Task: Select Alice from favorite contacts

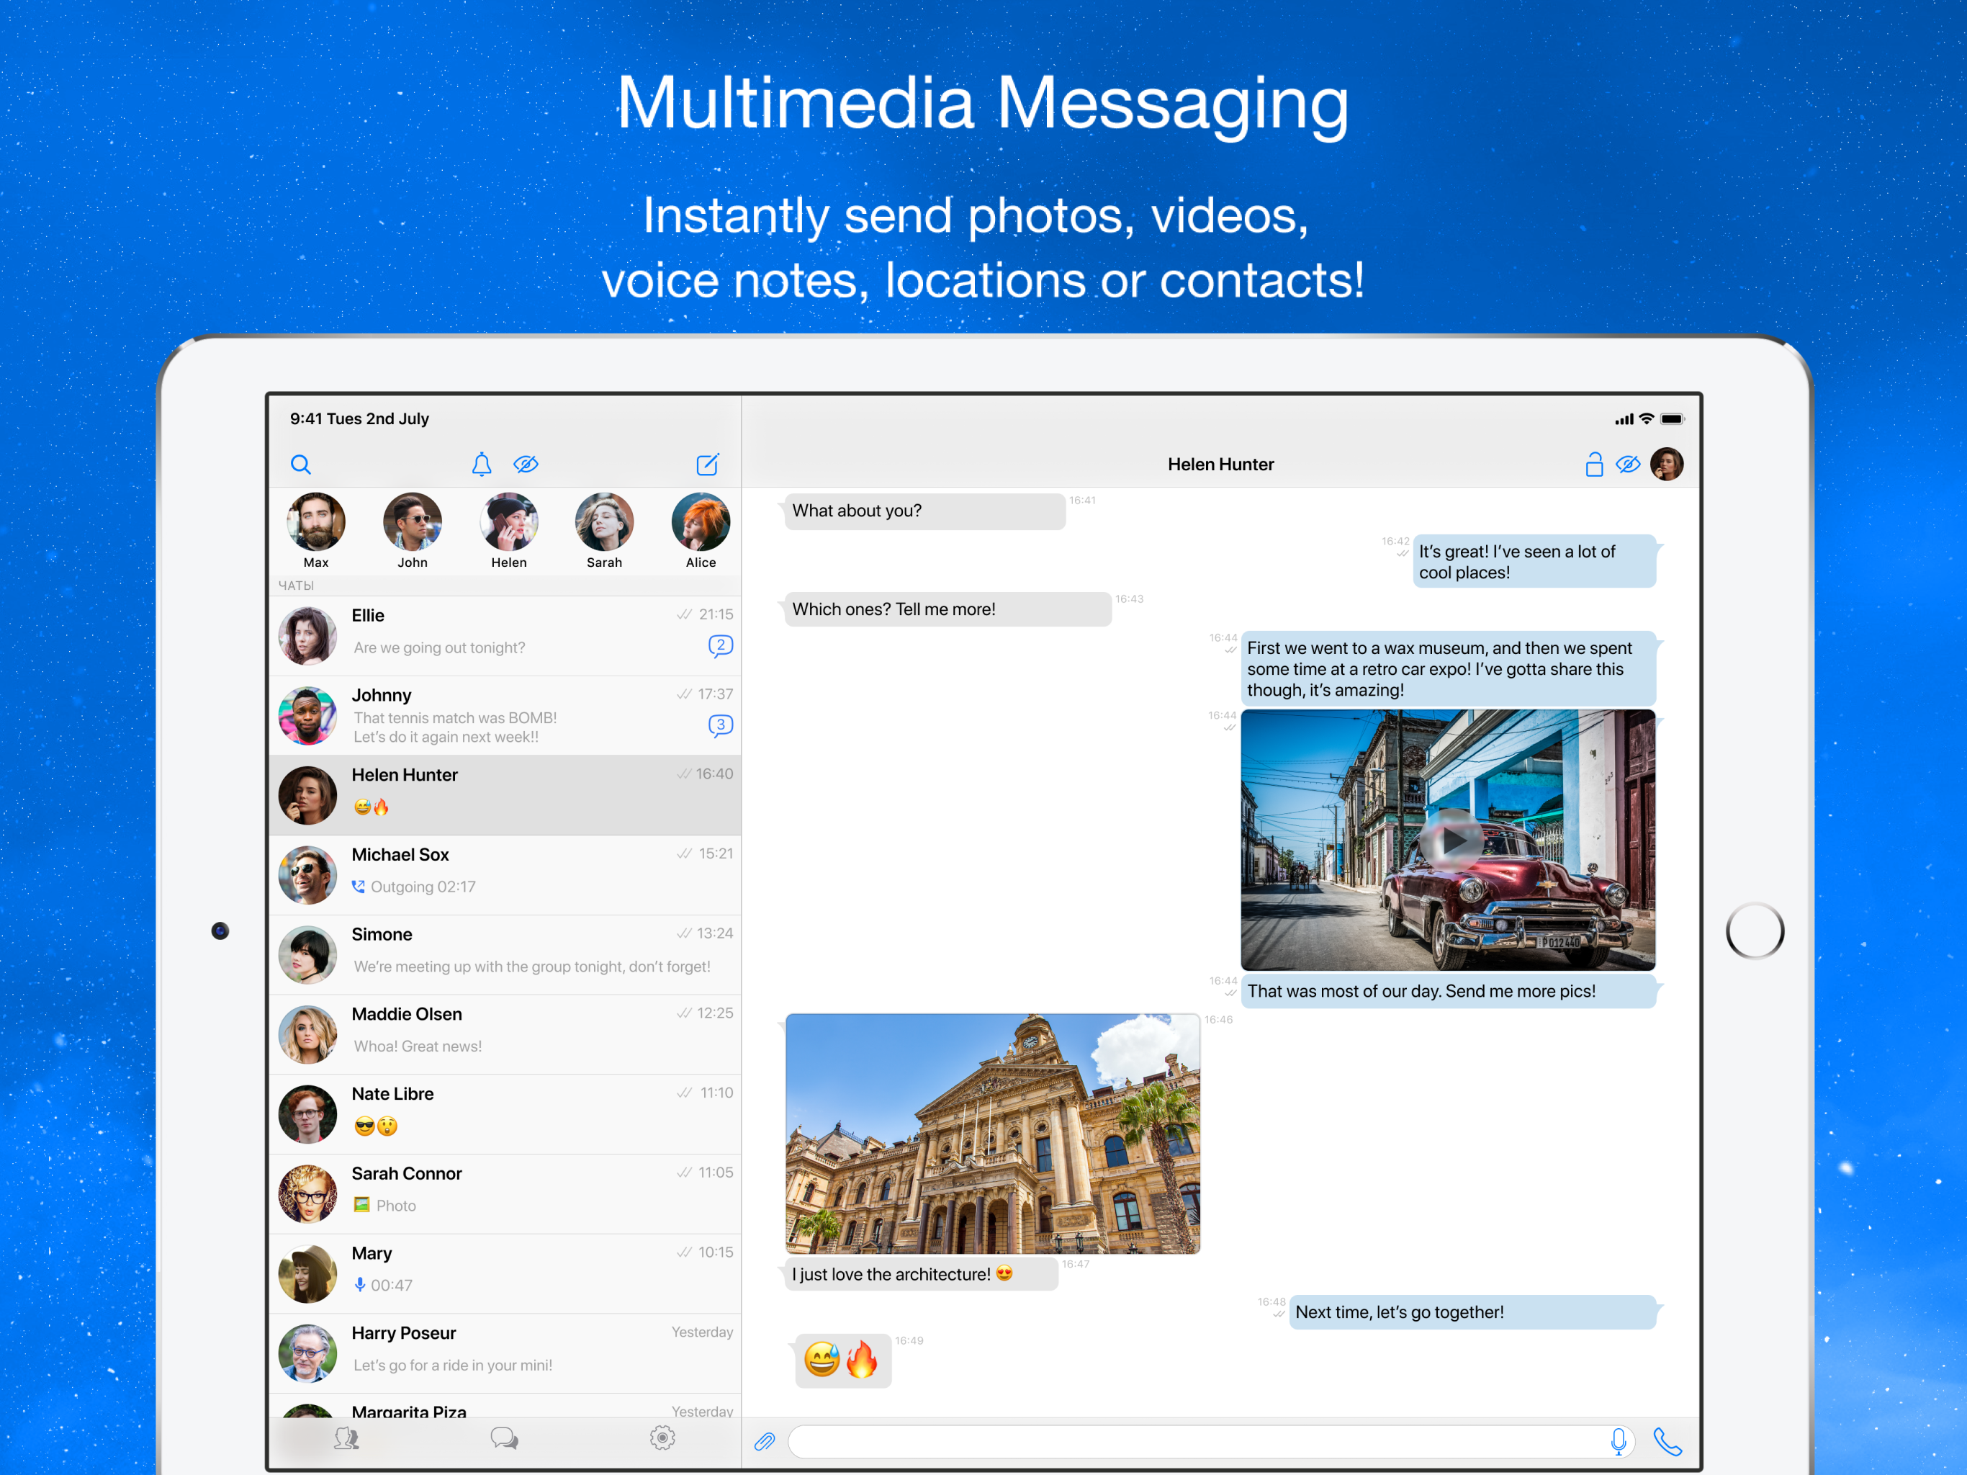Action: 701,531
